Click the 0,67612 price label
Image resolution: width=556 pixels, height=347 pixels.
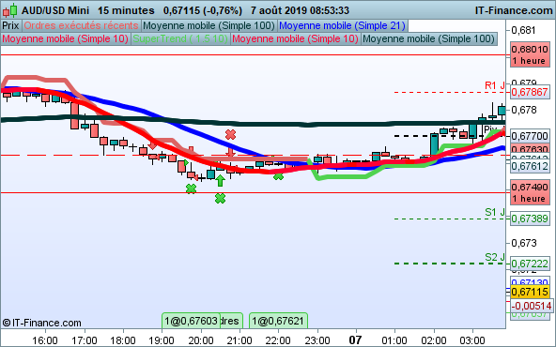(530, 166)
